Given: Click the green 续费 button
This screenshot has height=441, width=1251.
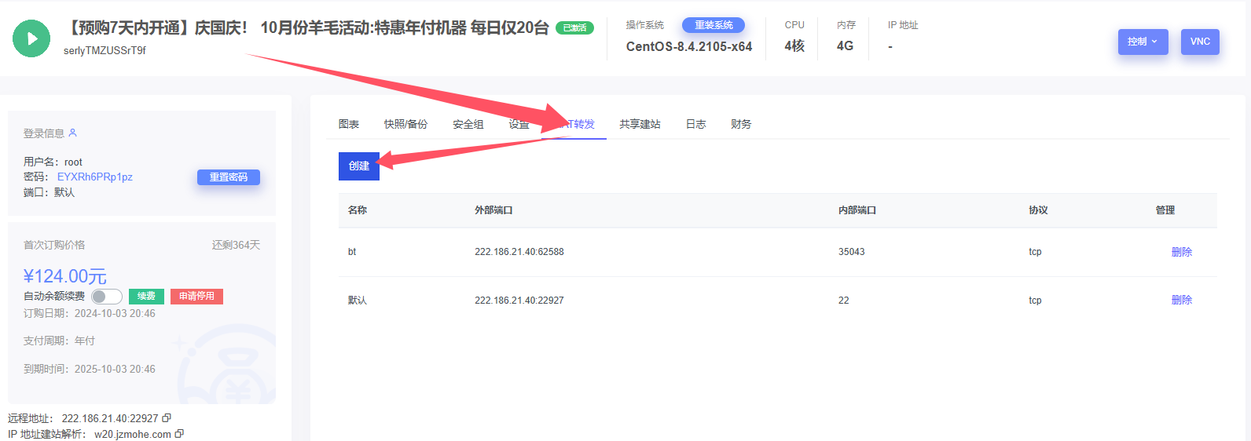Looking at the screenshot, I should click(146, 297).
